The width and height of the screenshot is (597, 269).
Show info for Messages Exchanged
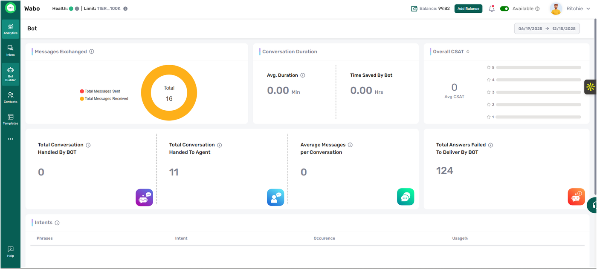click(92, 52)
